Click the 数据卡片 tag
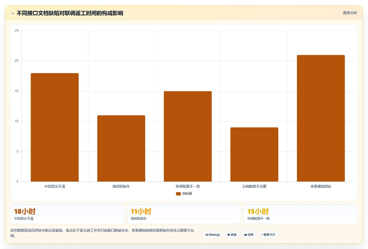368x249 pixels. [268, 235]
